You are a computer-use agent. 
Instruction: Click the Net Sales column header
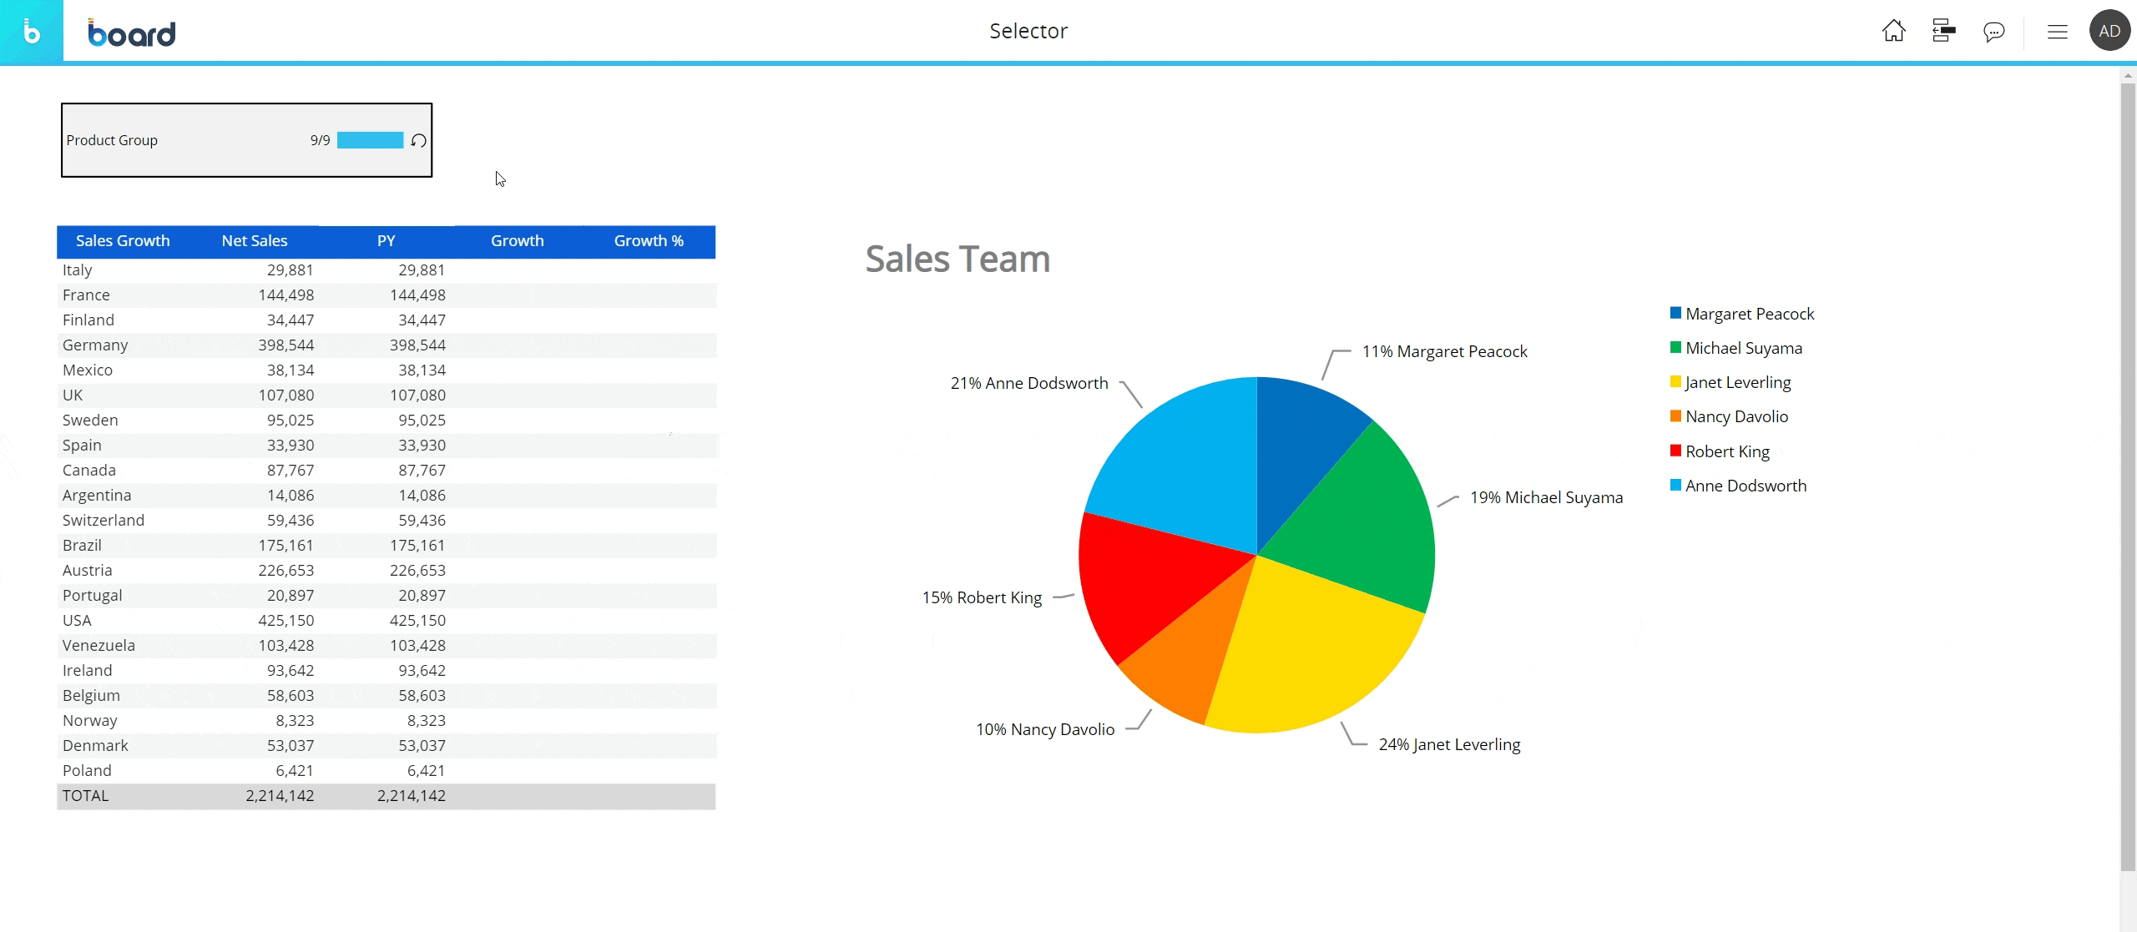tap(255, 241)
